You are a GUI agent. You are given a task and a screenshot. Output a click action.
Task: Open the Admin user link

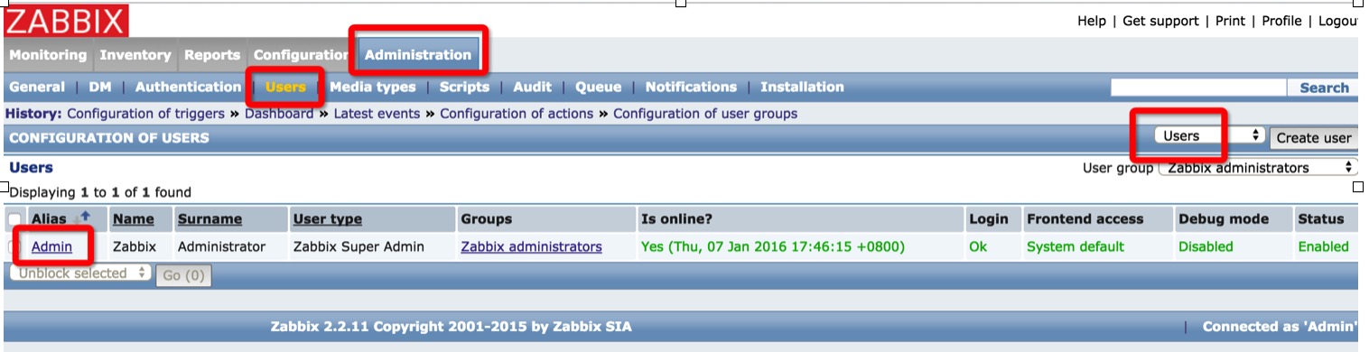[x=51, y=246]
